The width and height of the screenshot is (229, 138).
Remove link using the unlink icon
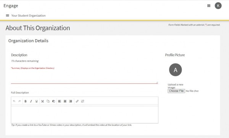click(x=82, y=101)
